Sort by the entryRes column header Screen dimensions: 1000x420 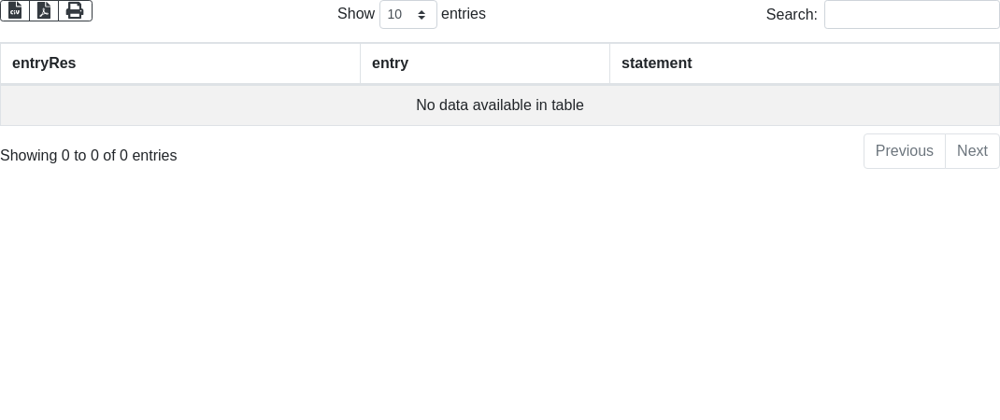point(179,63)
